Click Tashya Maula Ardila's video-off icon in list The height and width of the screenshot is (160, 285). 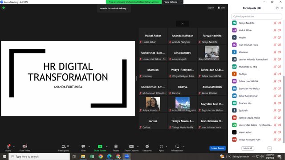tap(279, 117)
